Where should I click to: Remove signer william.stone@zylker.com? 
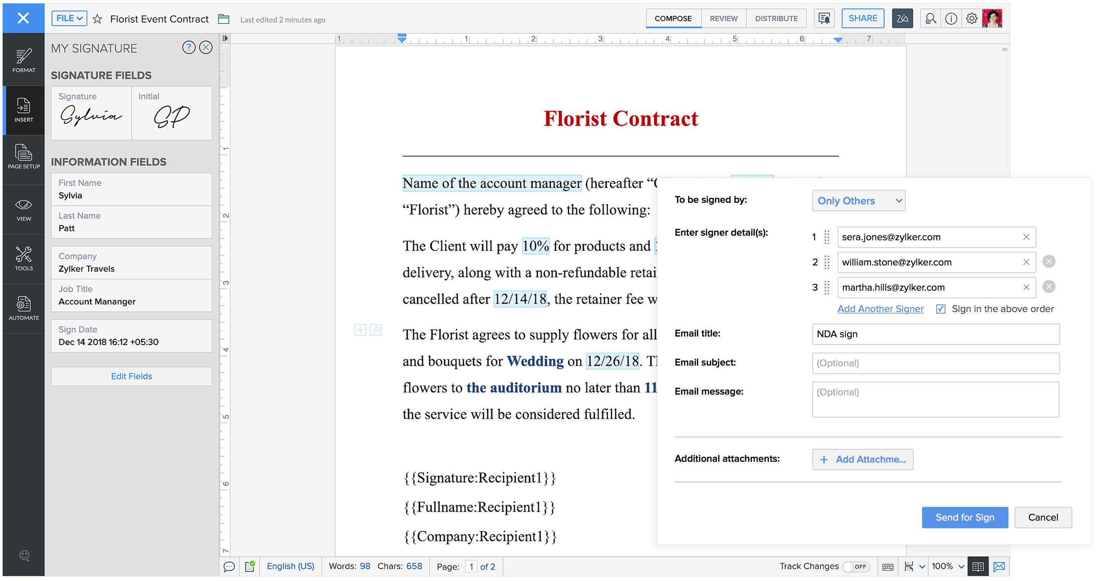[x=1049, y=262]
